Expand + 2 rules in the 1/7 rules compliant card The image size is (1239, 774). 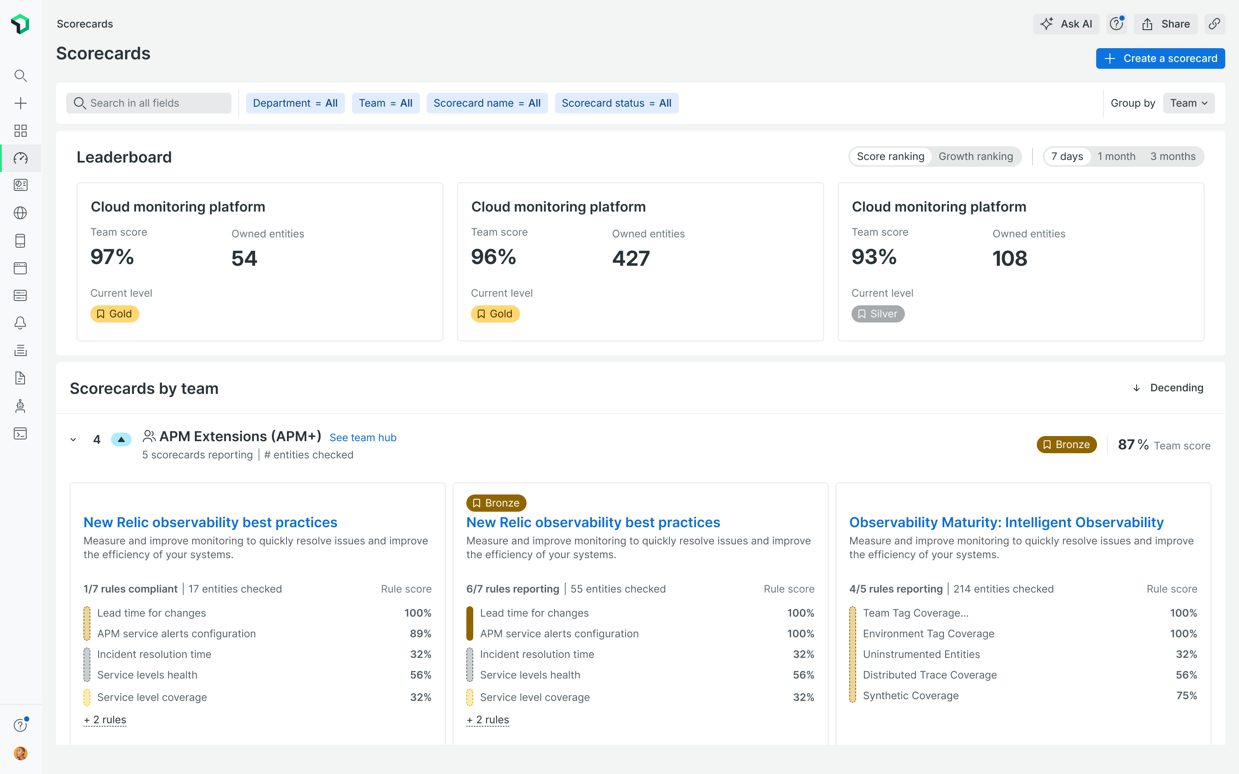105,720
